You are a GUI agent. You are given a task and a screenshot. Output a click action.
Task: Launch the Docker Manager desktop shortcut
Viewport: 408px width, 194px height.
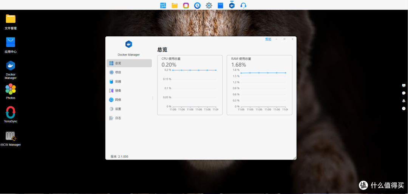[11, 70]
